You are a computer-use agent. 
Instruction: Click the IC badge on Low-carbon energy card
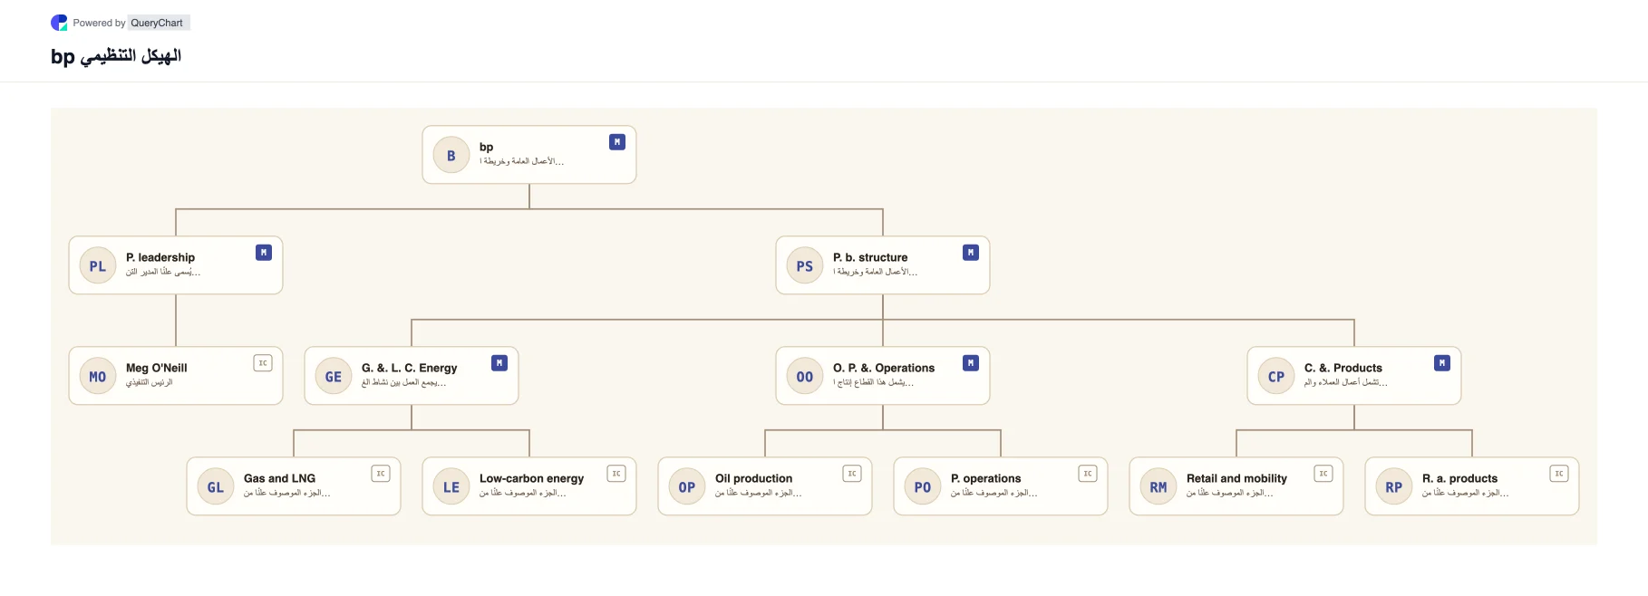(616, 474)
